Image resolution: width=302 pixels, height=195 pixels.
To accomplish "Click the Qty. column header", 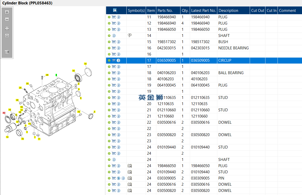I will (185, 11).
